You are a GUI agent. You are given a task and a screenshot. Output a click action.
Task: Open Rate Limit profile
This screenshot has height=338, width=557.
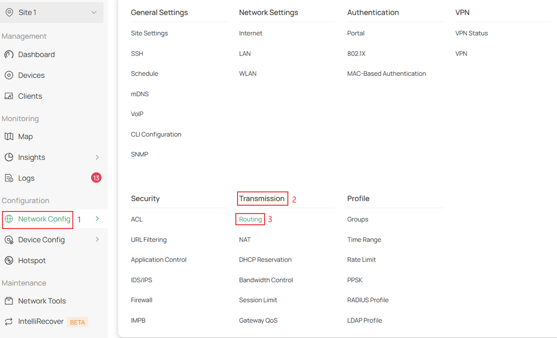pyautogui.click(x=361, y=260)
